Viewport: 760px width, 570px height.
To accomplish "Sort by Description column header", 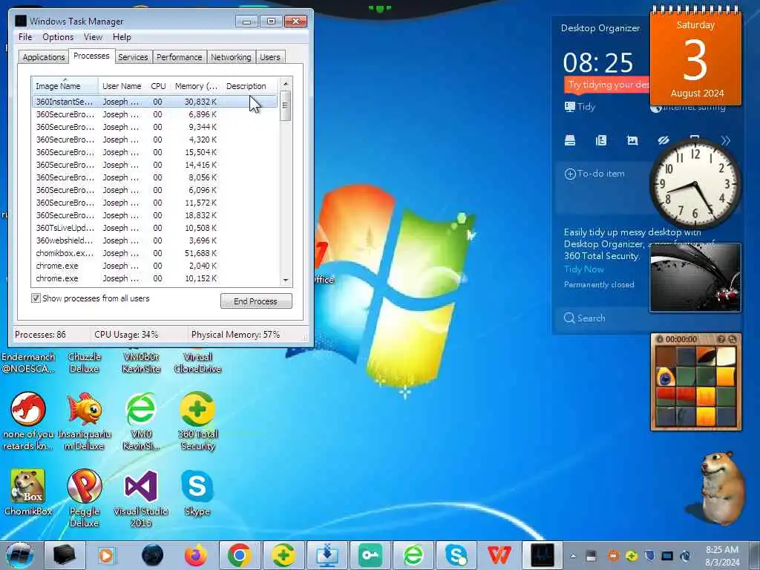I will click(250, 86).
